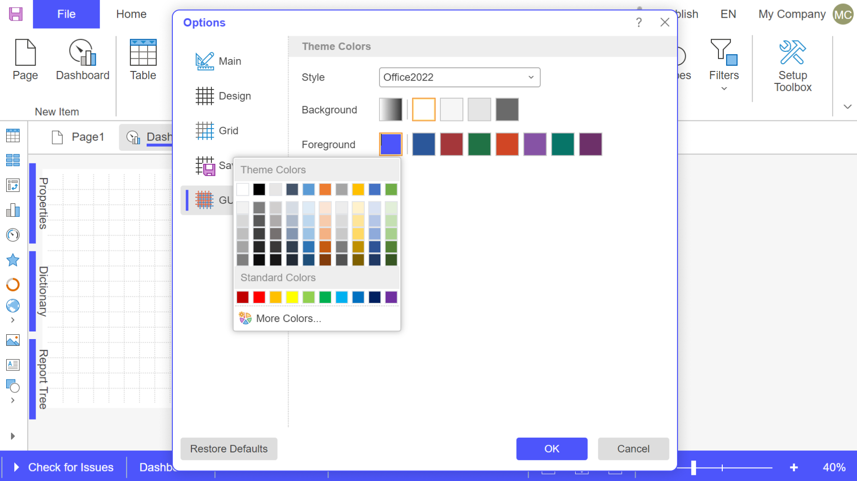Select the star icon in the left toolbox
Viewport: 857px width, 481px height.
coord(13,260)
